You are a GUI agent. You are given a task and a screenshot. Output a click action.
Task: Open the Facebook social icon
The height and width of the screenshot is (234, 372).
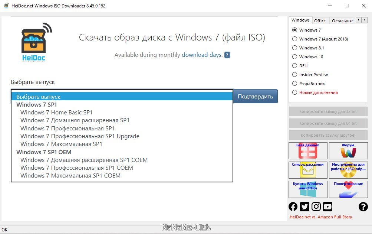(x=293, y=207)
